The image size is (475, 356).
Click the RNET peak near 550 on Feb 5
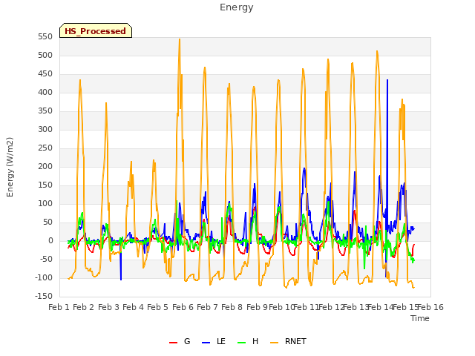180,39
